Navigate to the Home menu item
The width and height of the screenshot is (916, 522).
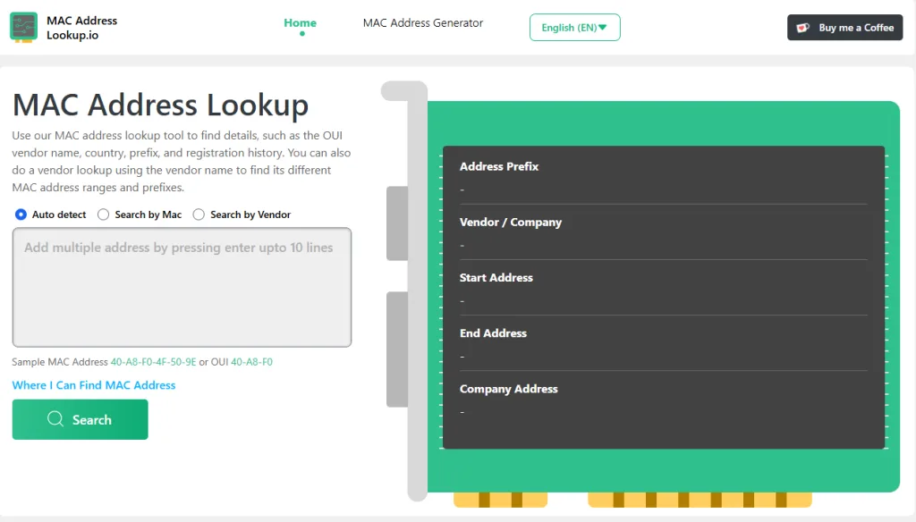click(x=300, y=22)
